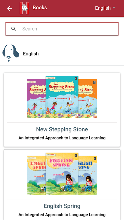
Task: Open the English language dropdown
Action: (x=105, y=8)
